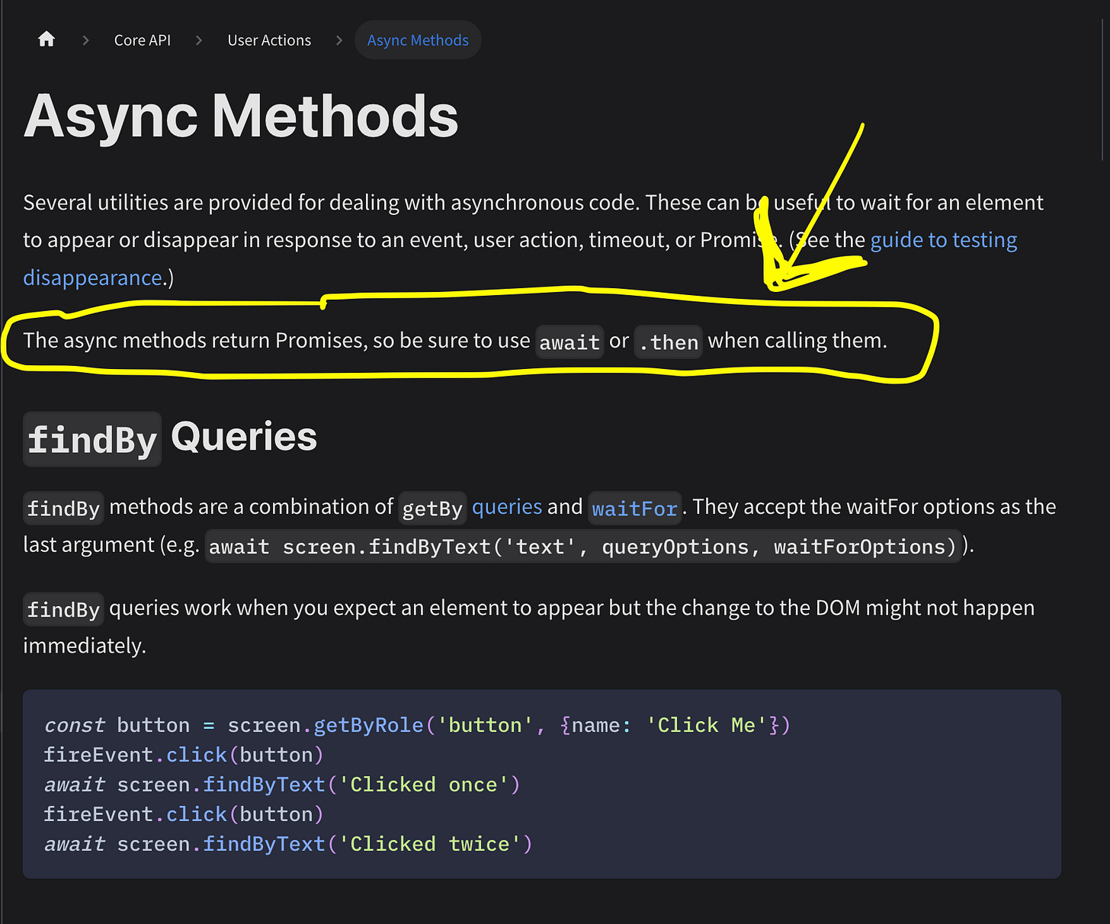
Task: Click the code line 'const button = screen.getByRole'
Action: pos(417,725)
